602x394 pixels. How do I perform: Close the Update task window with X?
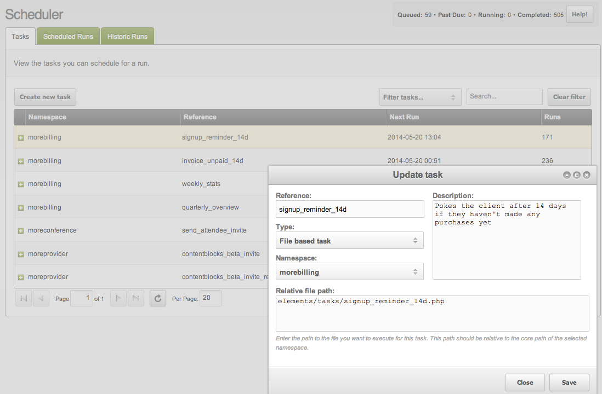tap(587, 175)
